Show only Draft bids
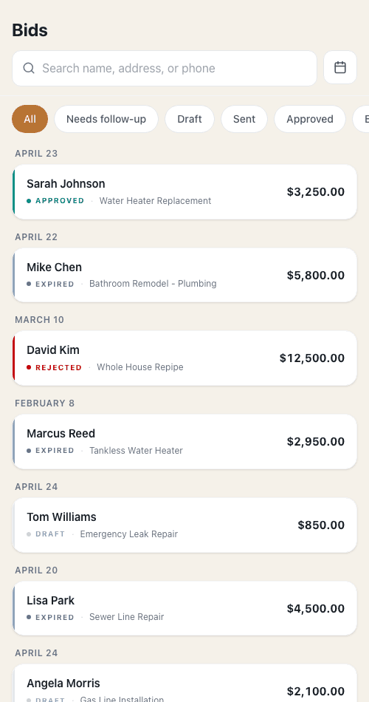The height and width of the screenshot is (702, 369). (x=190, y=119)
